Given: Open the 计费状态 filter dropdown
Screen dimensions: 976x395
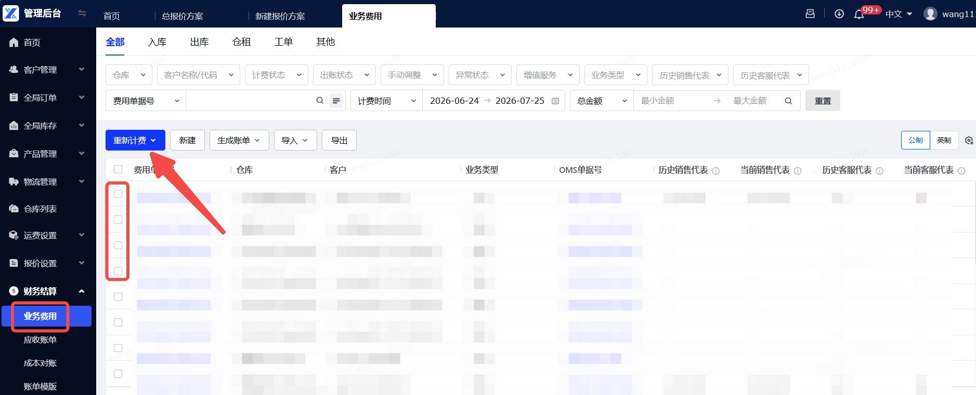Looking at the screenshot, I should (x=277, y=75).
